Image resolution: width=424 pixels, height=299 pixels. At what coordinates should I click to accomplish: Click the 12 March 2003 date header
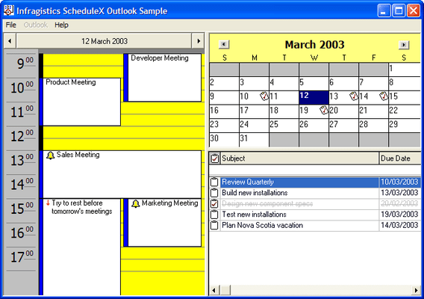coord(104,41)
